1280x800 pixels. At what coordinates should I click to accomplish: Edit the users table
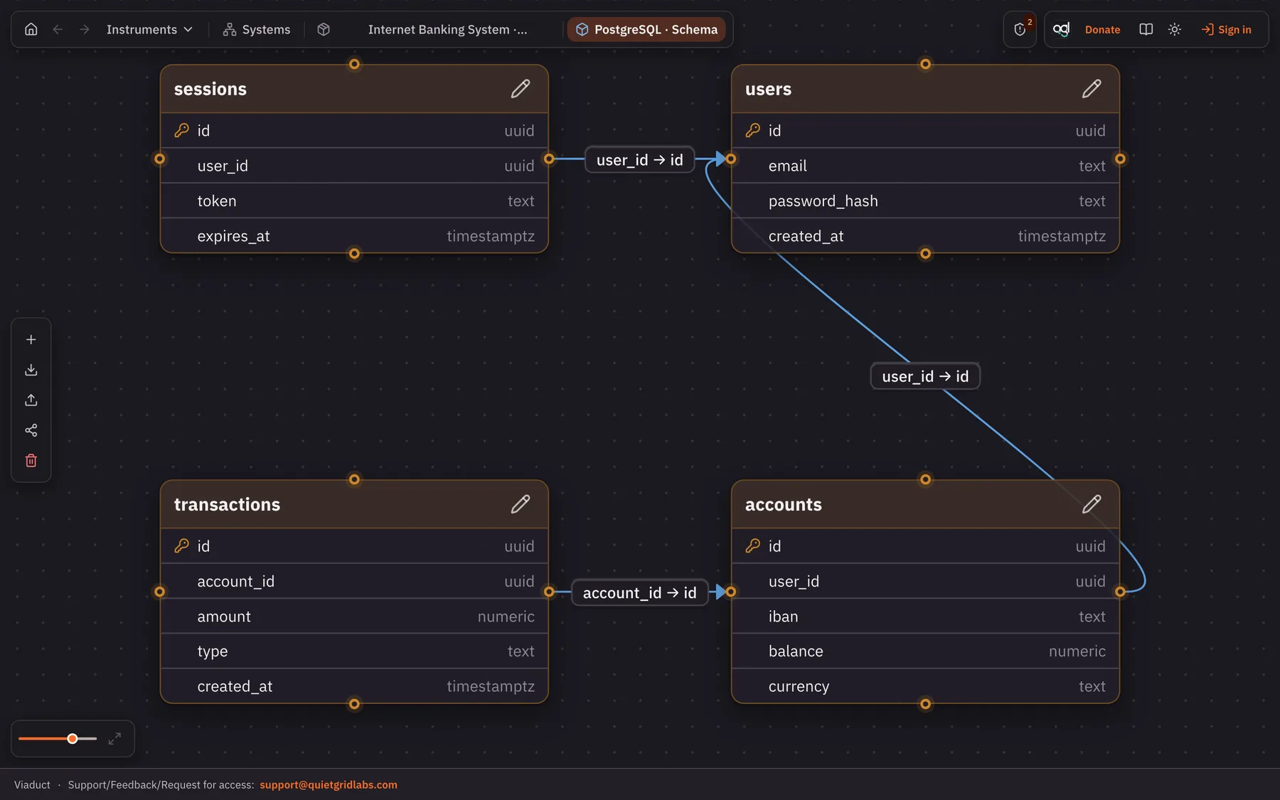[1092, 88]
